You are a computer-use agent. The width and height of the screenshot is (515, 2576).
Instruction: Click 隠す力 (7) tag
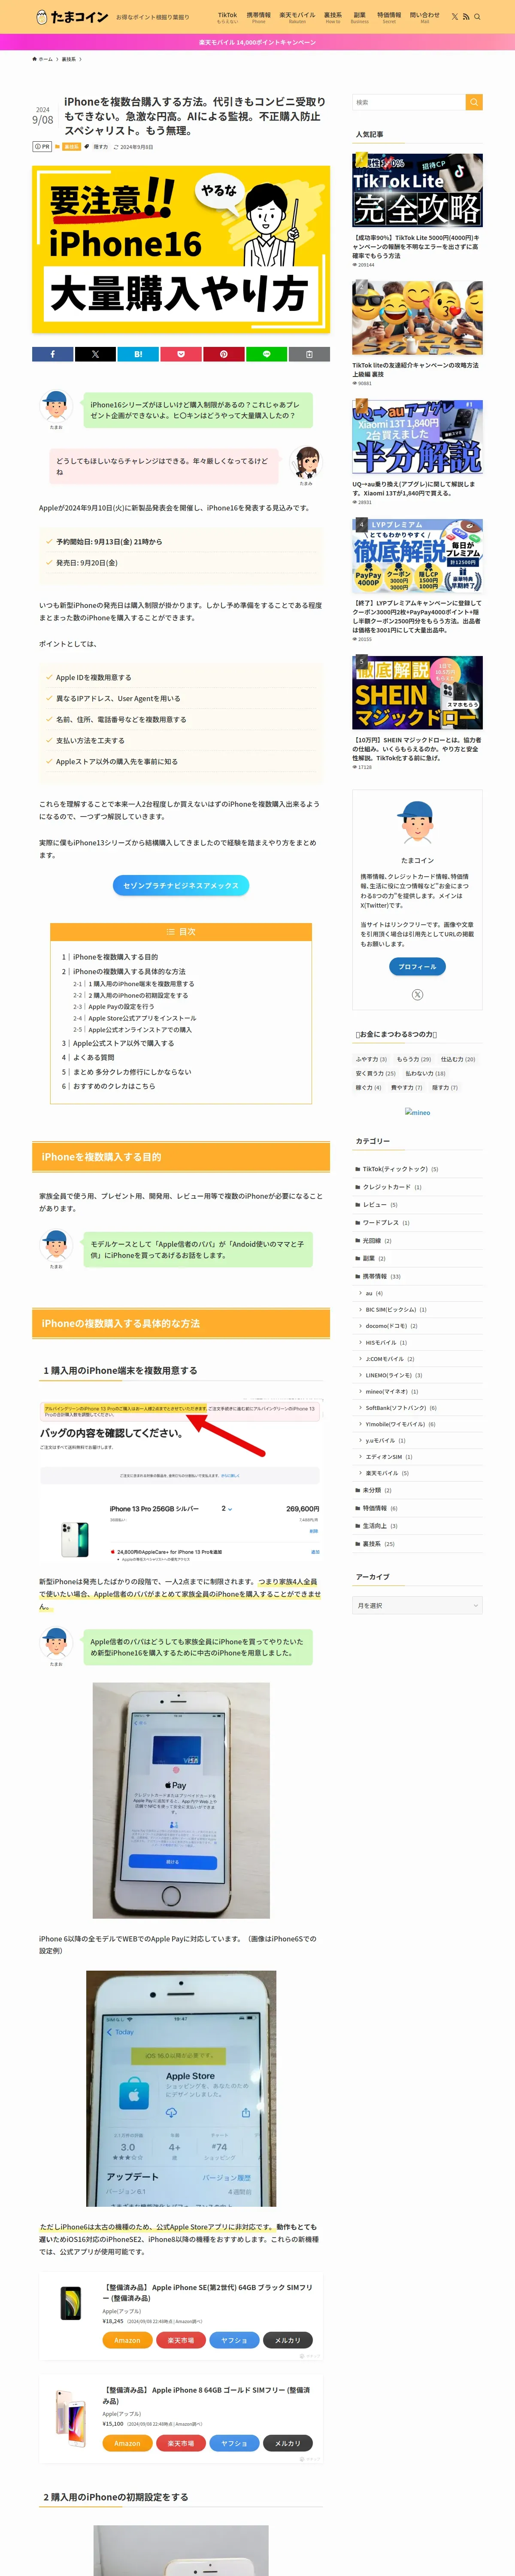coord(445,1087)
